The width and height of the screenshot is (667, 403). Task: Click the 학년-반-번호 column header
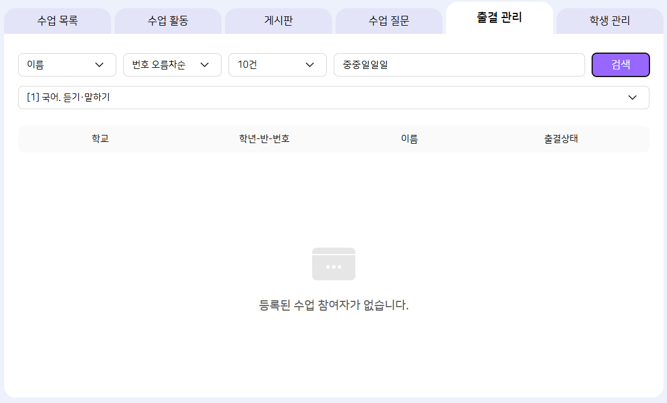coord(264,139)
